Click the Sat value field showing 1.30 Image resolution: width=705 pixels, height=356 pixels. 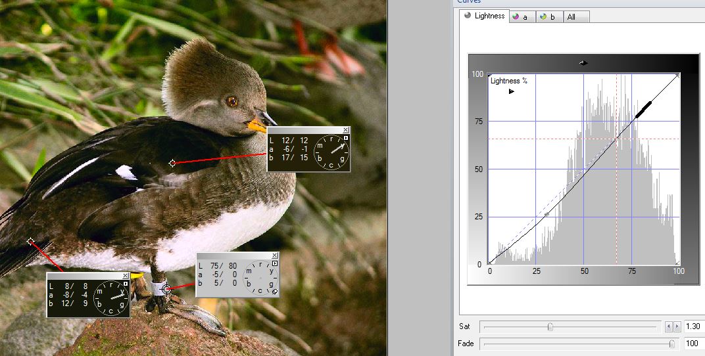694,326
